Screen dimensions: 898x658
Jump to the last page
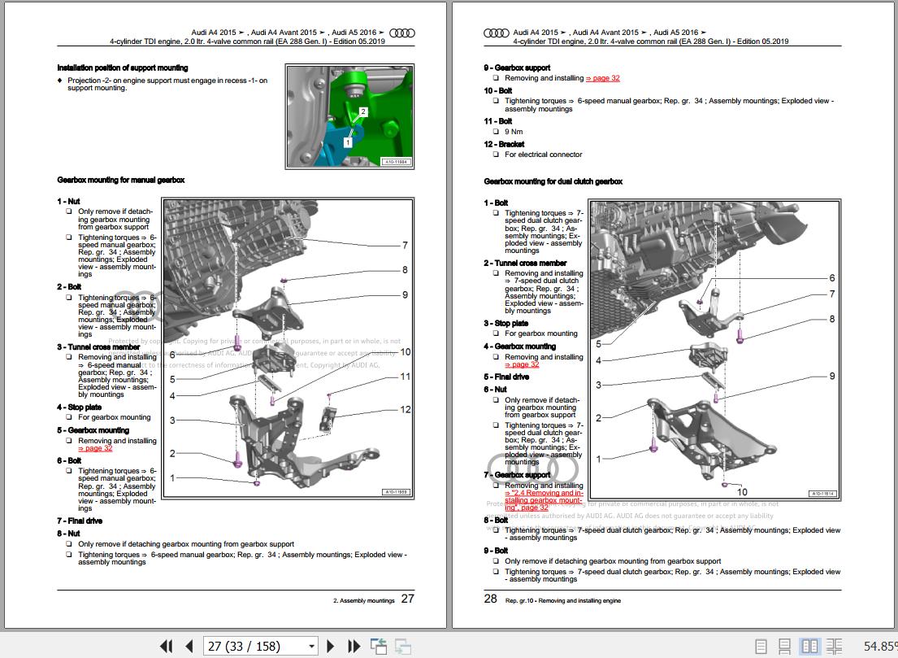(354, 647)
